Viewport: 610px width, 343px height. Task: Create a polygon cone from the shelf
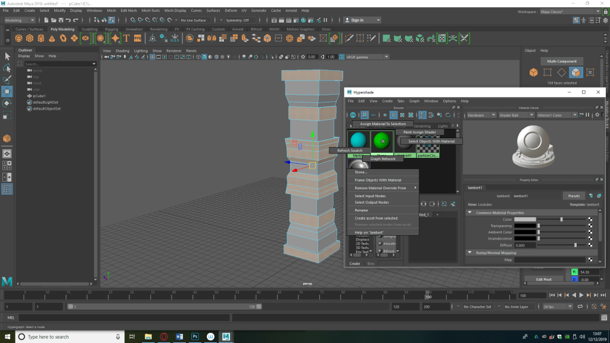click(52, 38)
